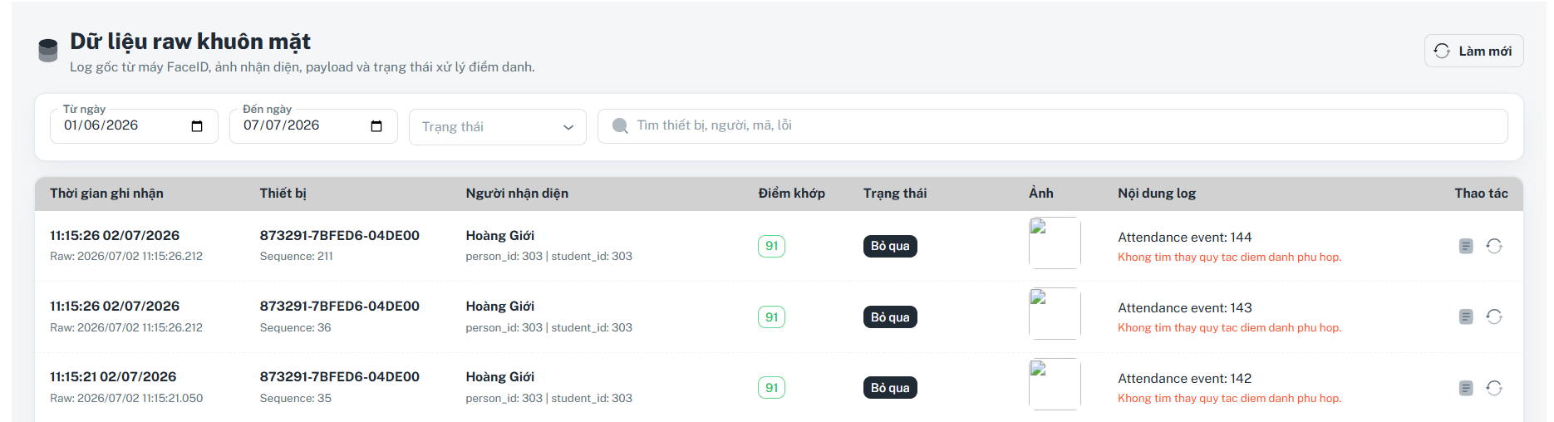The height and width of the screenshot is (422, 1554).
Task: Click the Điểm khớp column header
Action: [x=791, y=193]
